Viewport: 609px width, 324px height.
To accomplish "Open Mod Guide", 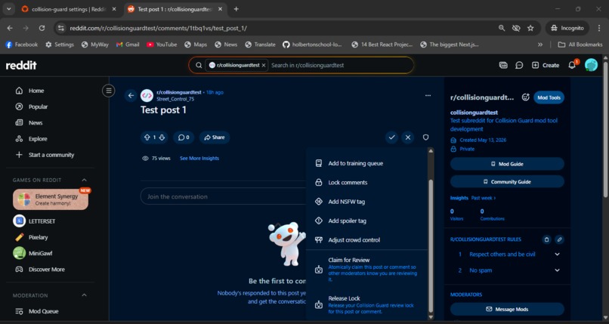I will pyautogui.click(x=507, y=164).
